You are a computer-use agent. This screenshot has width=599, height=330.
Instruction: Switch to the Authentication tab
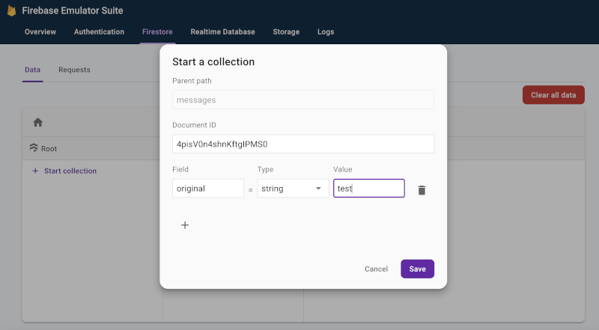pyautogui.click(x=99, y=32)
